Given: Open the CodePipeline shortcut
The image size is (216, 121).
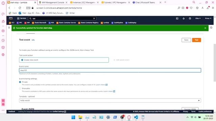Looking at the screenshot, I should pos(117,23).
